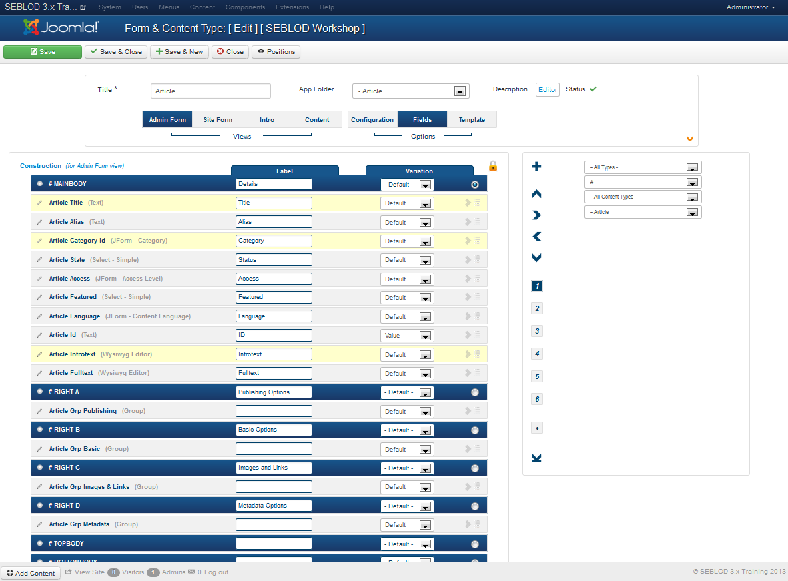The height and width of the screenshot is (581, 788).
Task: Click the Add Content button in the footer
Action: click(31, 573)
